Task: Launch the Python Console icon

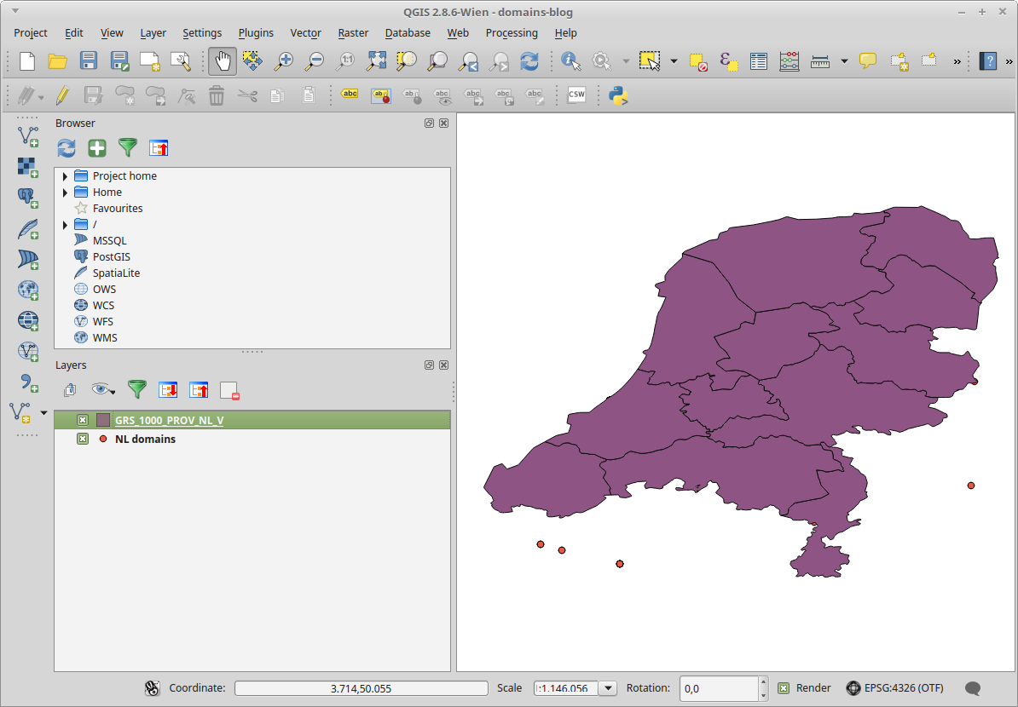Action: 620,95
